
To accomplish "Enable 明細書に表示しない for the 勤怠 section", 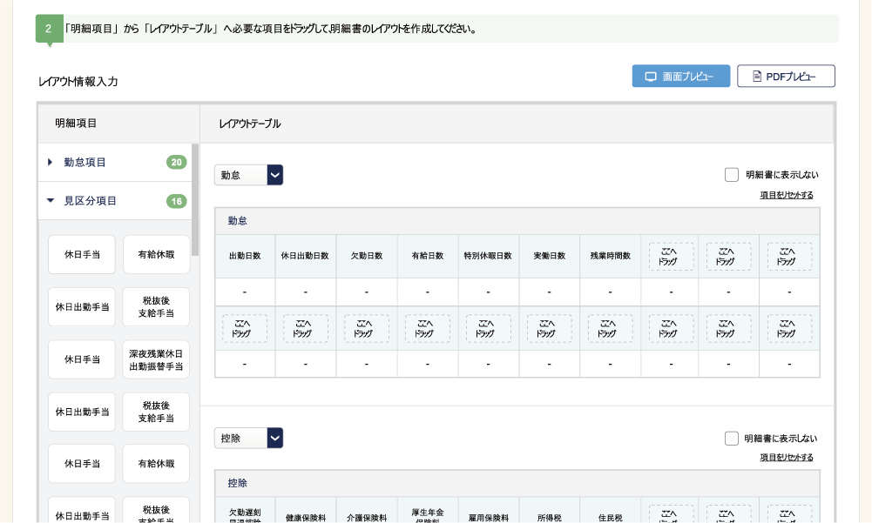I will click(732, 175).
